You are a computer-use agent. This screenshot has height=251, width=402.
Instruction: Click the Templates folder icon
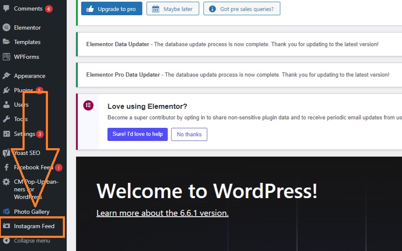click(x=6, y=41)
